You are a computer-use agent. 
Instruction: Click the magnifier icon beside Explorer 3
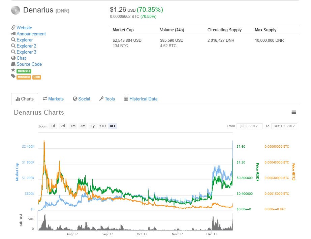point(13,52)
